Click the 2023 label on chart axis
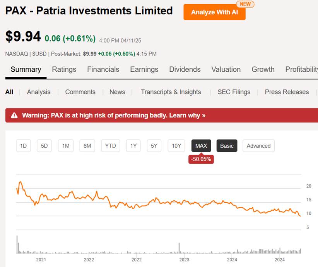The width and height of the screenshot is (318, 267). tap(184, 260)
